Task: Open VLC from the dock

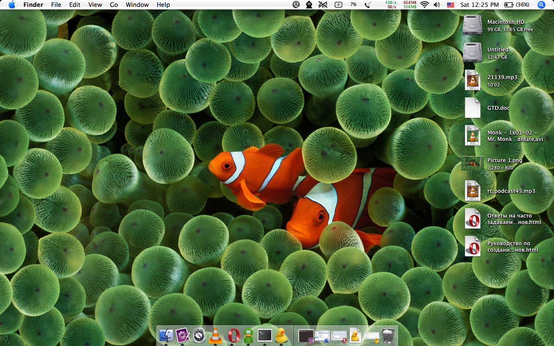Action: [216, 336]
